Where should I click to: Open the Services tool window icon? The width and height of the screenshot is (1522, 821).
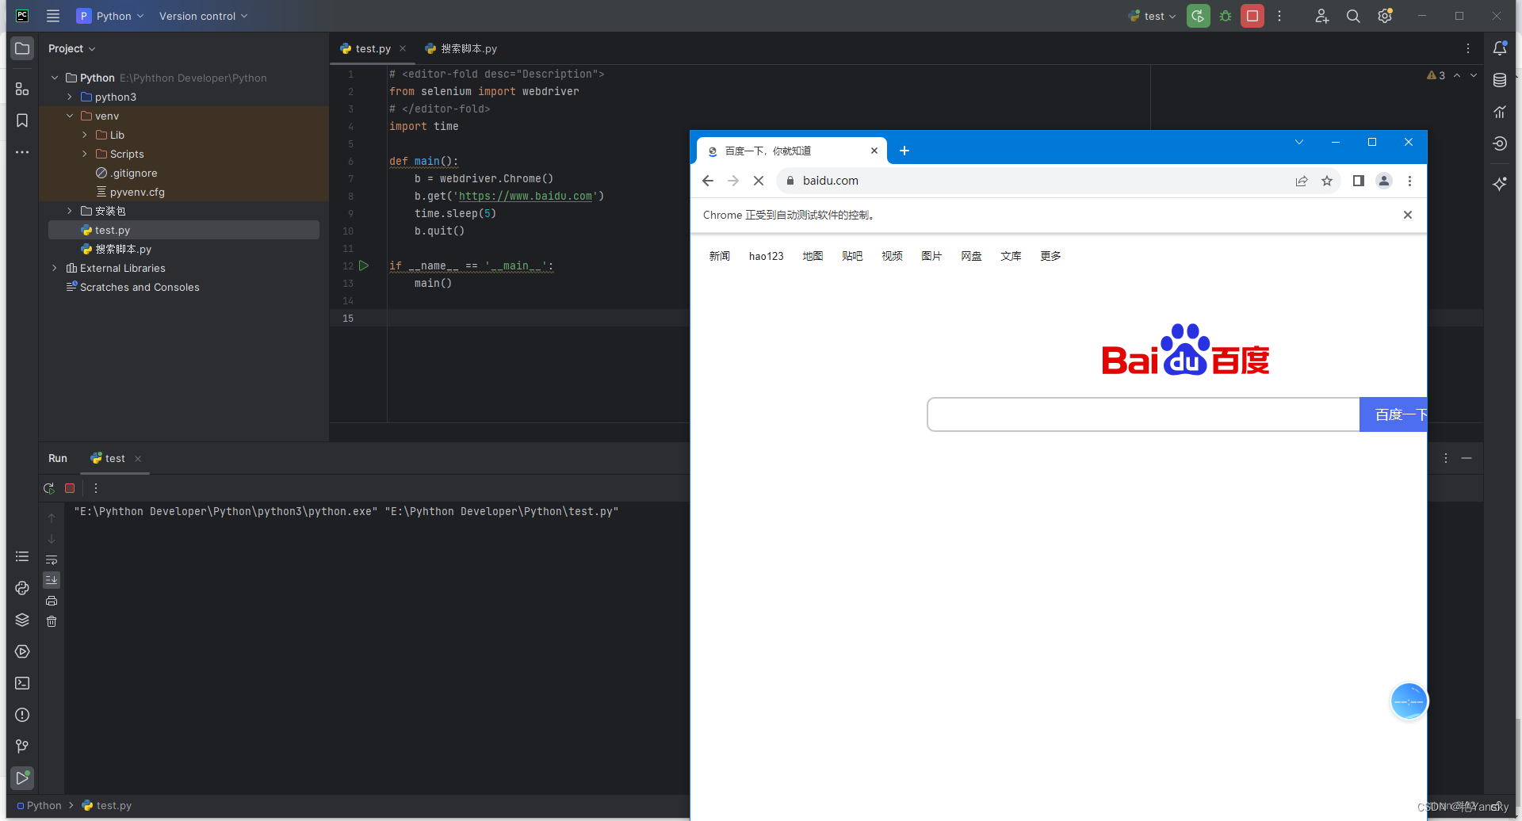point(22,651)
